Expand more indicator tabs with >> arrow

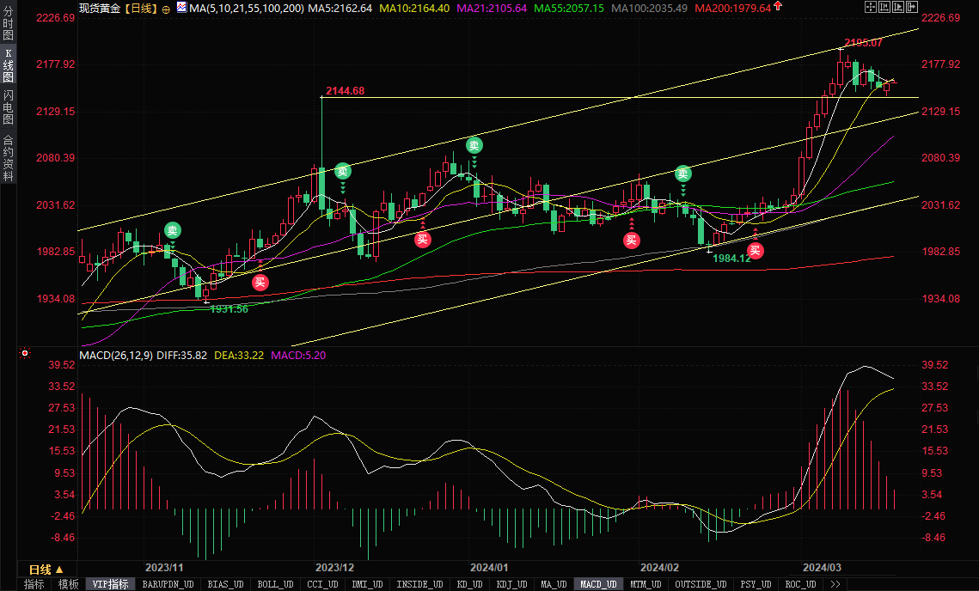pyautogui.click(x=833, y=584)
